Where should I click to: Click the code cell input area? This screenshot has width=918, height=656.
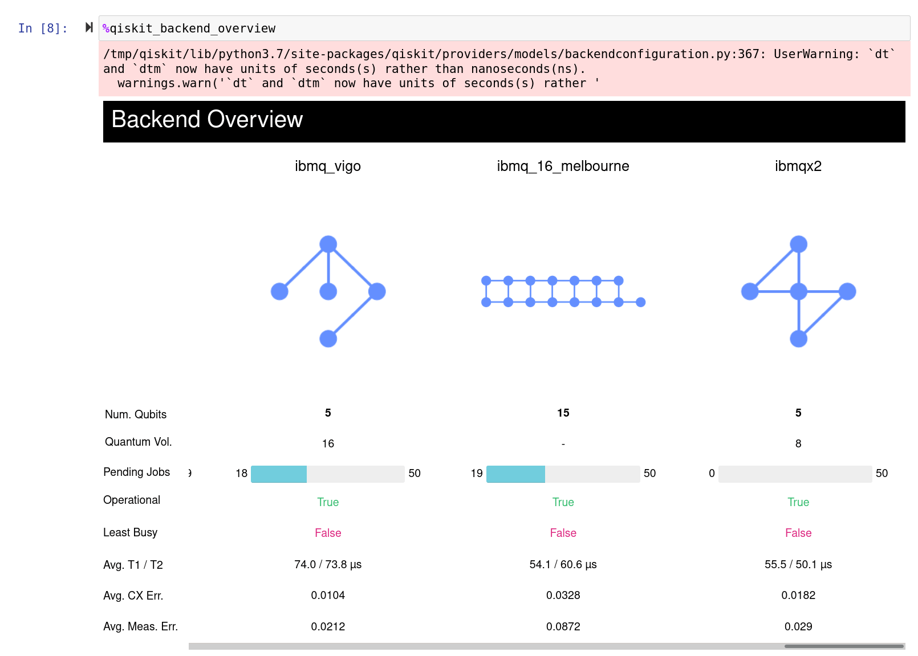coord(342,27)
